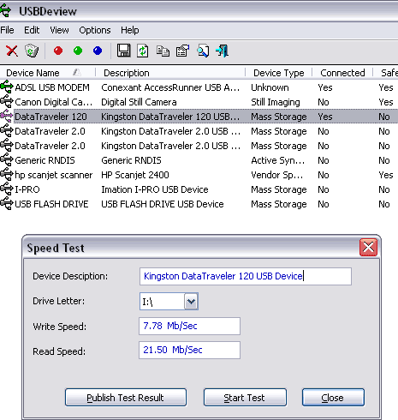
Task: Open the properties toolbar icon
Action: pos(182,51)
